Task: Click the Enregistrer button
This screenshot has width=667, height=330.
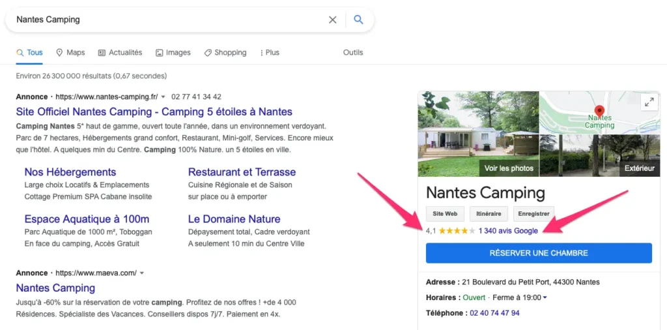Action: click(534, 214)
